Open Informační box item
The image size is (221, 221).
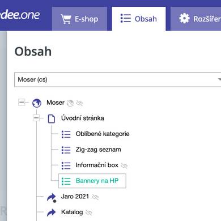tap(97, 165)
